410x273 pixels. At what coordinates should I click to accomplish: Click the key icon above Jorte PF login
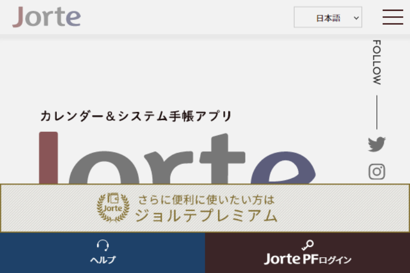[x=308, y=245]
